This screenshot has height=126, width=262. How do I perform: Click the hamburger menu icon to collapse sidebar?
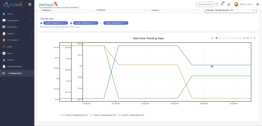coord(30,4)
